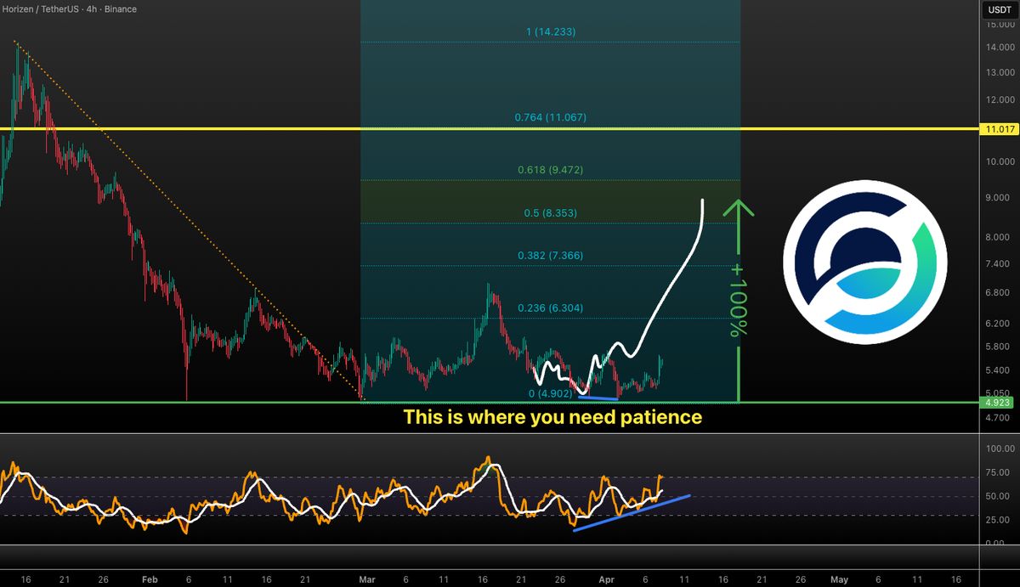Click 10.000 on the price scale
Screen dimensions: 1020x587
pos(999,161)
